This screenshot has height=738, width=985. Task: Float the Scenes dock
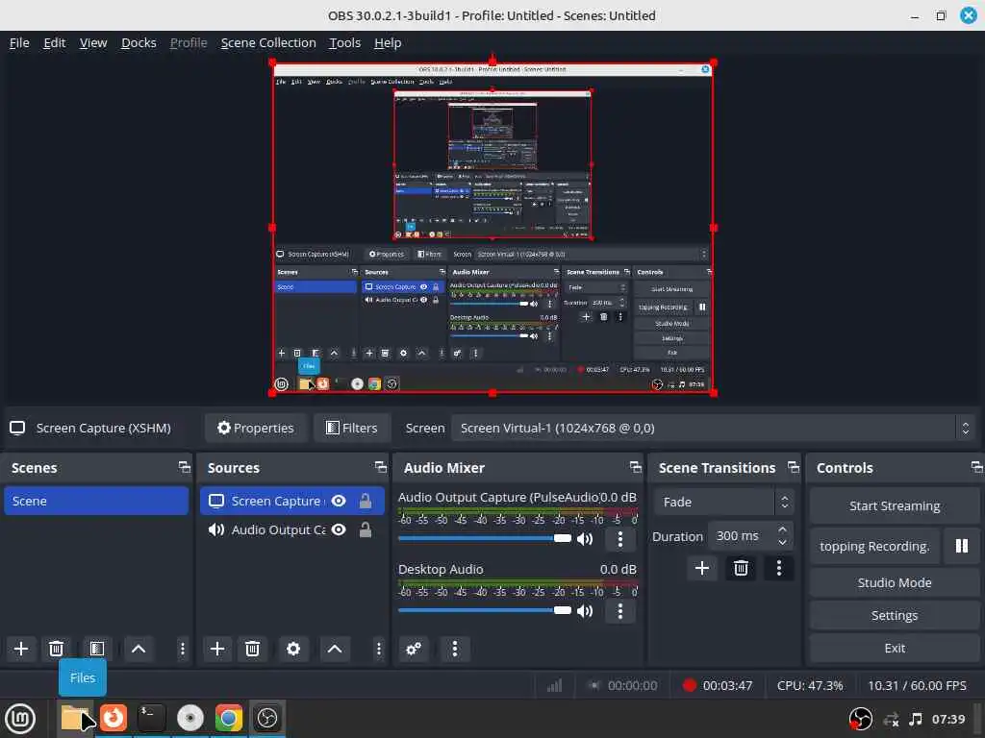click(x=184, y=467)
